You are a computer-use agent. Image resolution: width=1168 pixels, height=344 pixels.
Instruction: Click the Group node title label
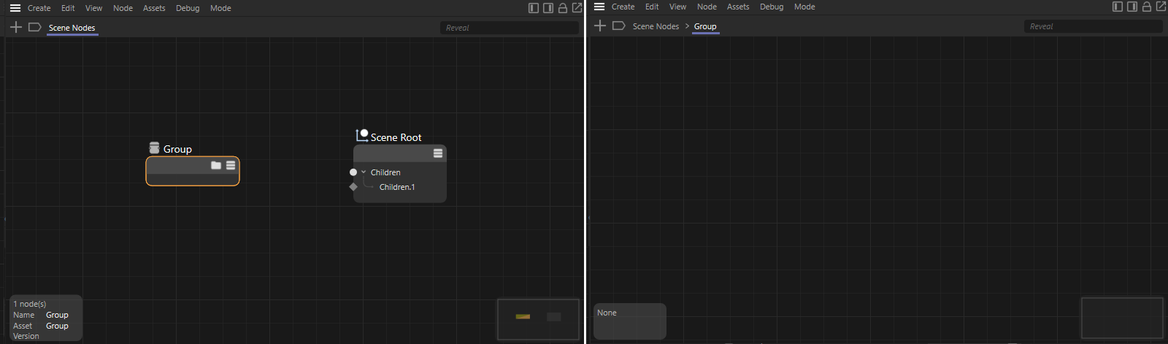click(177, 149)
